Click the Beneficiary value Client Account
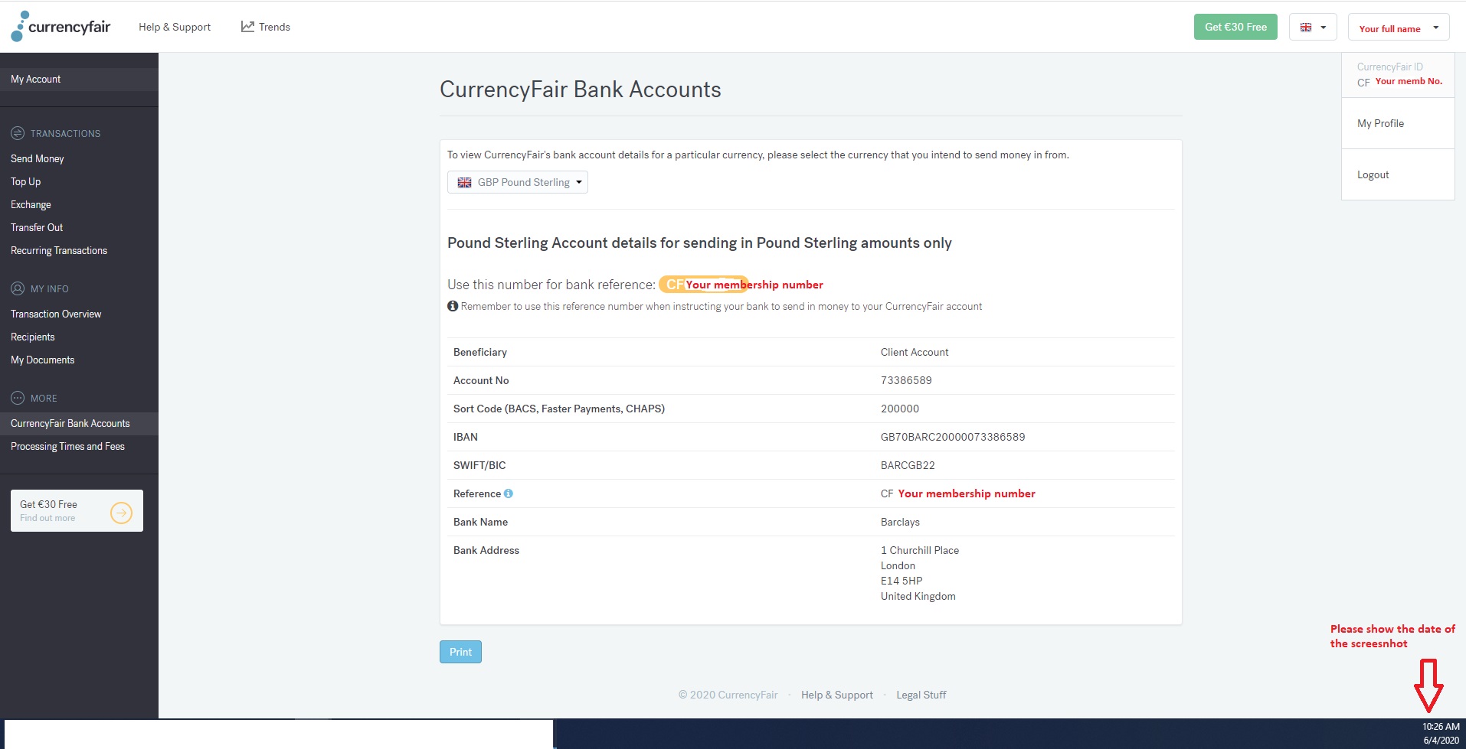 click(915, 352)
